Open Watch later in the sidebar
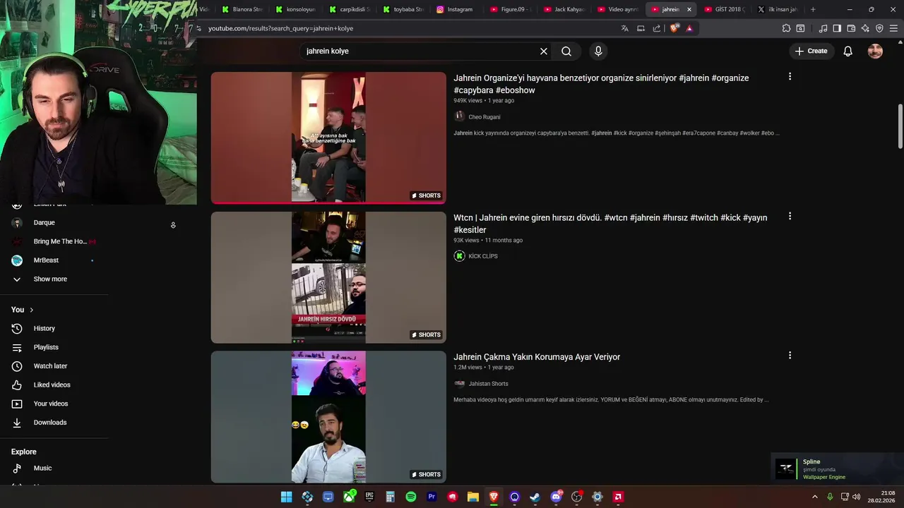Image resolution: width=904 pixels, height=508 pixels. pos(54,366)
